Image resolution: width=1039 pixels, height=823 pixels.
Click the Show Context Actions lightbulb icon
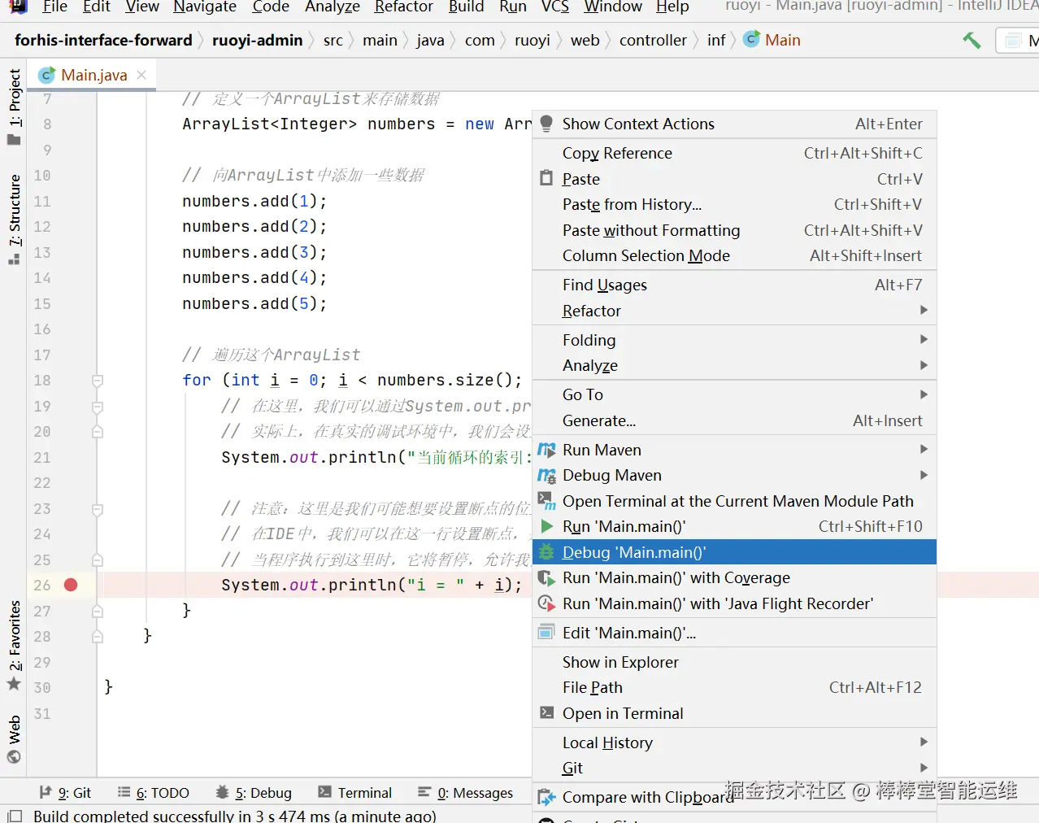coord(547,124)
